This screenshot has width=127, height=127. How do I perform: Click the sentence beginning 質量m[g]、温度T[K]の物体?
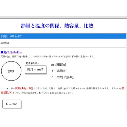pyautogui.click(x=48, y=56)
